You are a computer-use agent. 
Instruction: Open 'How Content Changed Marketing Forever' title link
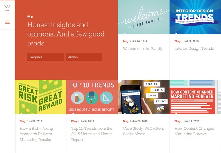pyautogui.click(x=194, y=131)
